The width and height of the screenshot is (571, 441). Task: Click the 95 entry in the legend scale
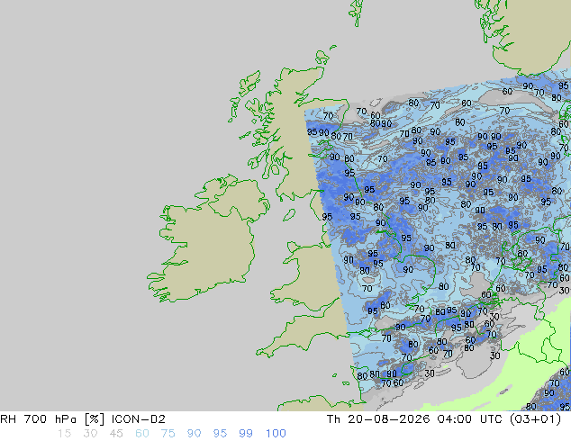pyautogui.click(x=220, y=434)
